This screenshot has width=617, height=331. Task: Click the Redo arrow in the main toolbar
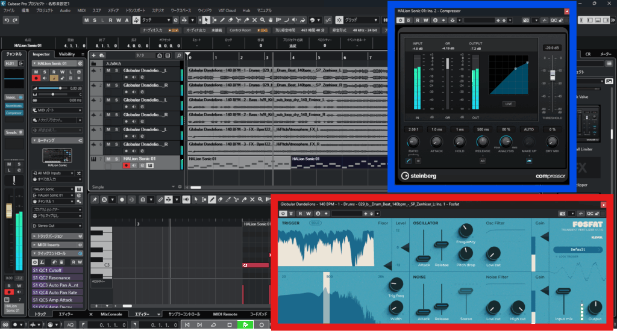15,20
